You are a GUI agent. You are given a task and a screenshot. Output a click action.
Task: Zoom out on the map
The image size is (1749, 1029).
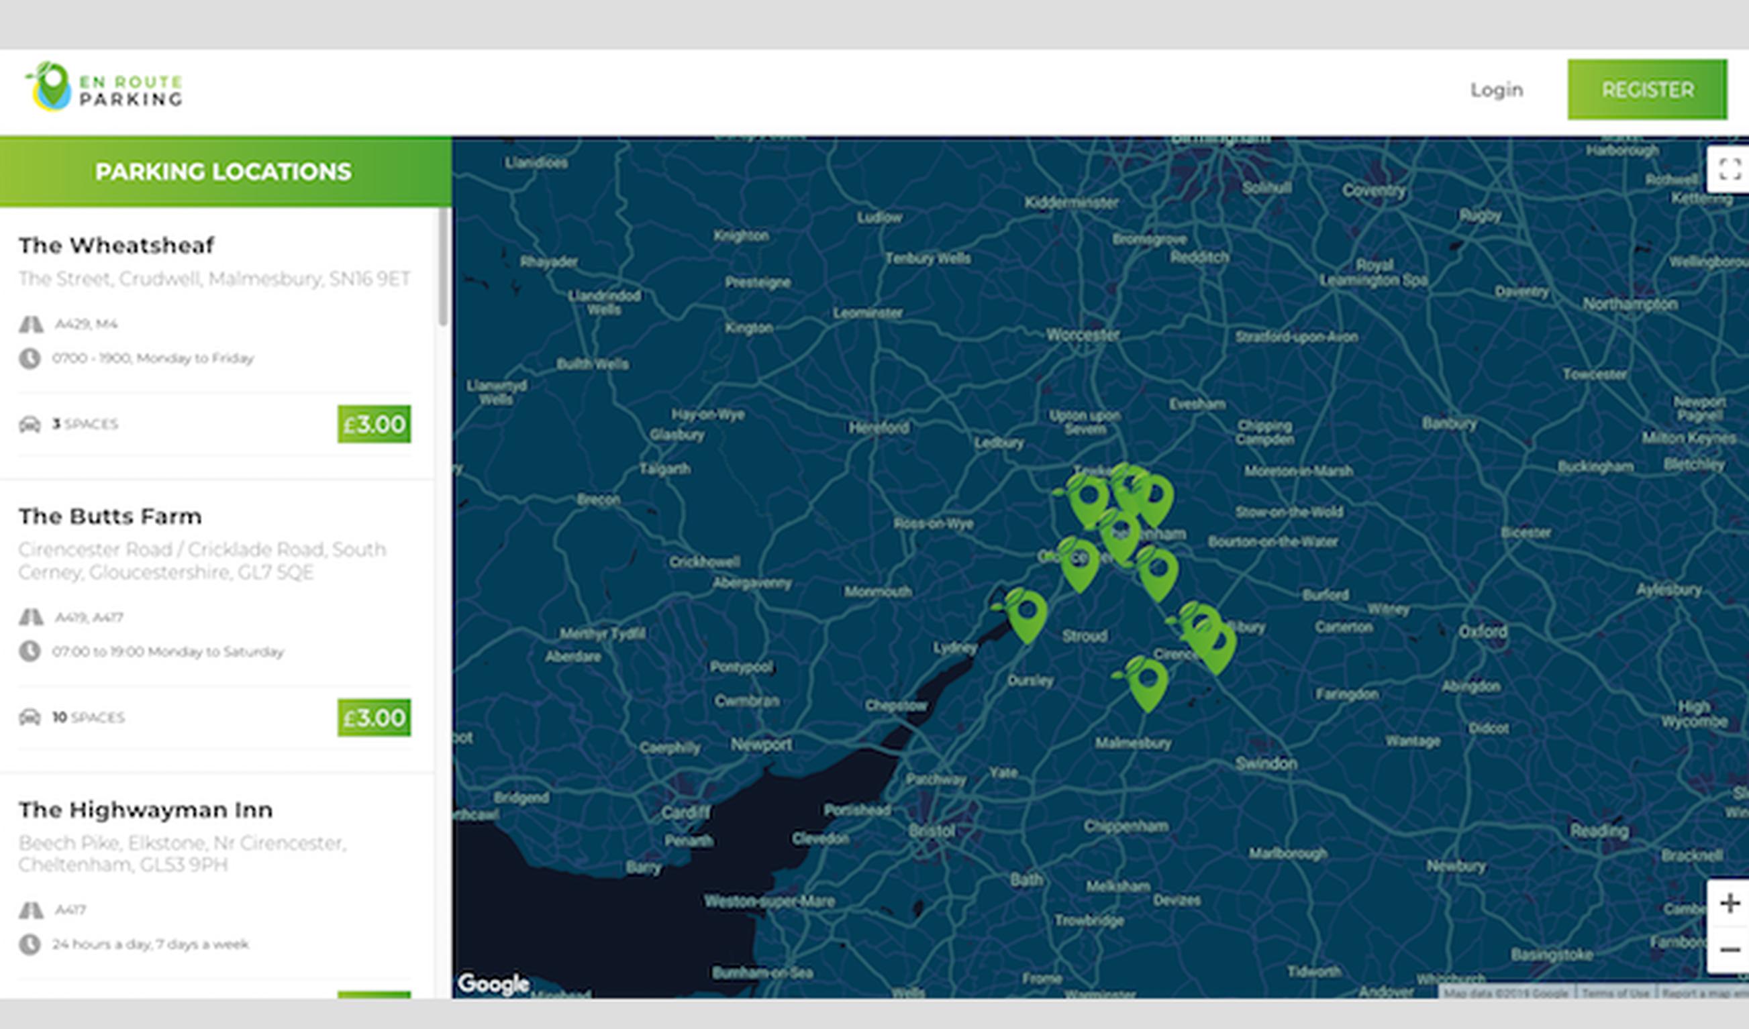coord(1730,949)
